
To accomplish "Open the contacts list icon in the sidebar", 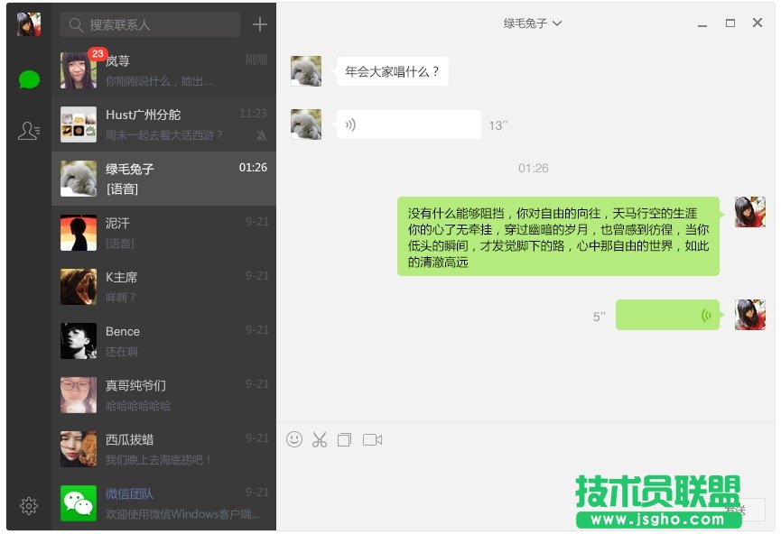I will [x=29, y=131].
